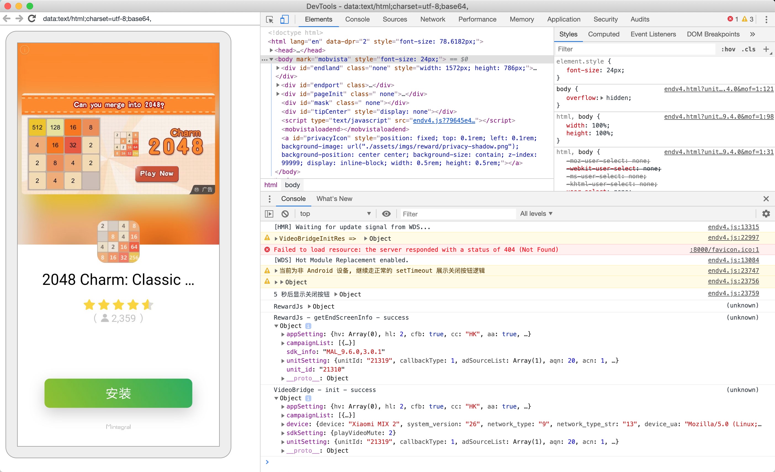Screen dimensions: 775x472
Task: Collapse the RewardJs getEndScreenInfo Object
Action: click(276, 326)
